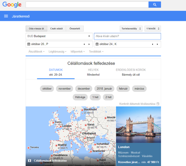Viewport: 186px width, 166px height.
Task: Click the Kairó map marker
Action: [x=98, y=160]
